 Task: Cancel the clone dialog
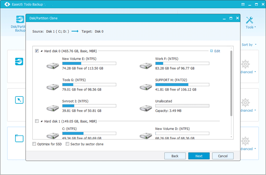[x=223, y=156]
